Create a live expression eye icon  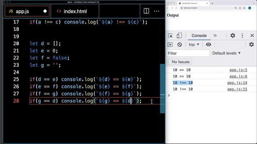[x=208, y=44]
